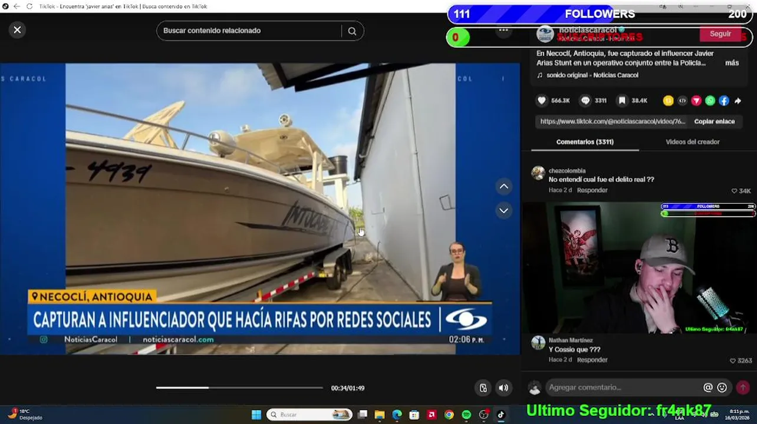
Task: Toggle auto-scroll icon beside volume
Action: 483,388
